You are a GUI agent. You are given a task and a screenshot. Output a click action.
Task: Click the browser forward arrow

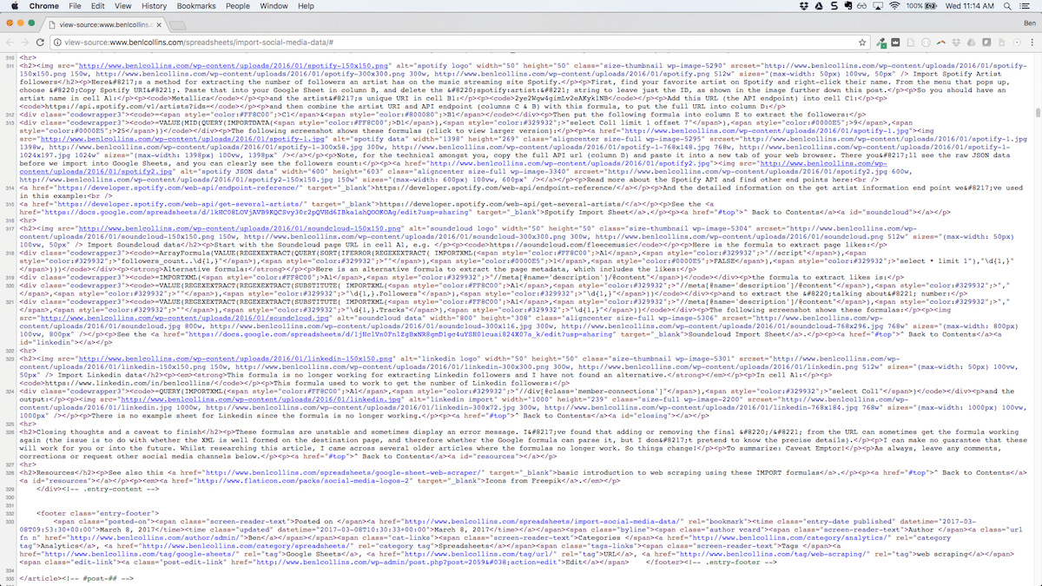(23, 42)
